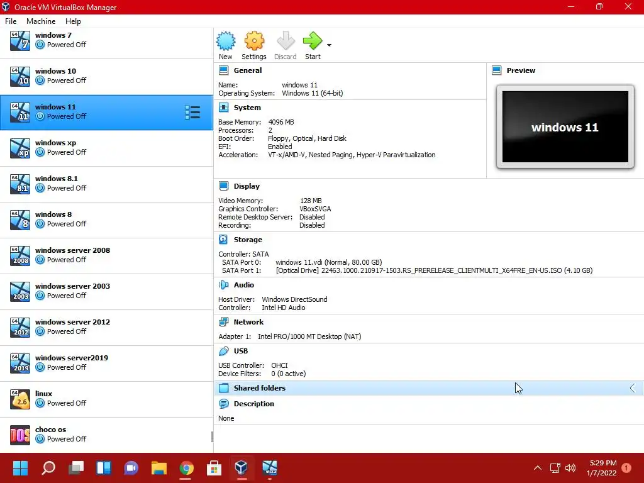Click the Storage section disk icon
Screen dimensions: 644x483
[223, 240]
